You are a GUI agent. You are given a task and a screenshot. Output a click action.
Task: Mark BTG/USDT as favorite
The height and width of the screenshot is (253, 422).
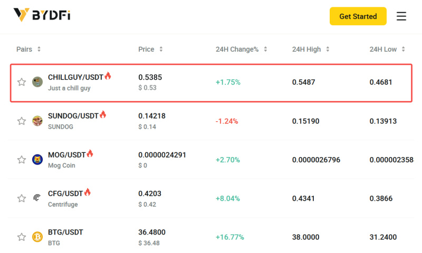click(22, 237)
